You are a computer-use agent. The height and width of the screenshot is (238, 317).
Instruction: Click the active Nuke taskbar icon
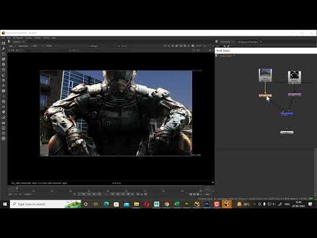[x=227, y=204]
